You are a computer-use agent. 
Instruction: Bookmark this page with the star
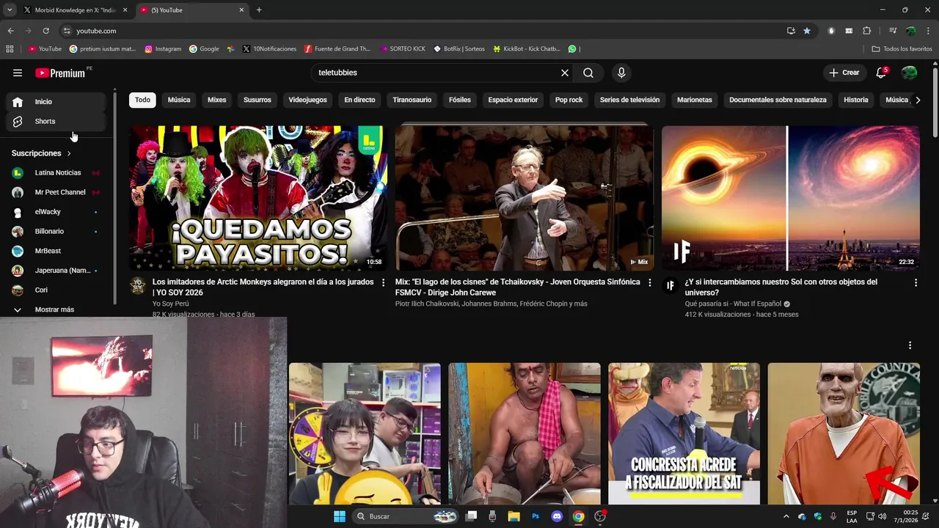tap(807, 31)
